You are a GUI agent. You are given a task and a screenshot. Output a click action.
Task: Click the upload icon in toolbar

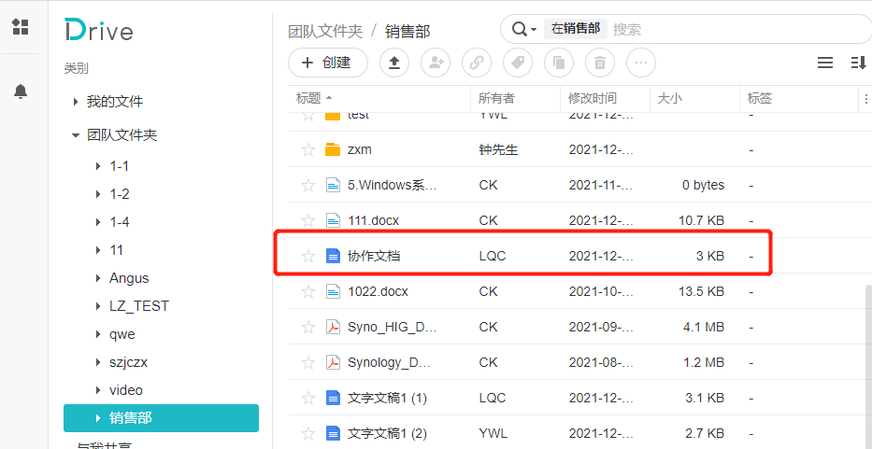tap(394, 63)
